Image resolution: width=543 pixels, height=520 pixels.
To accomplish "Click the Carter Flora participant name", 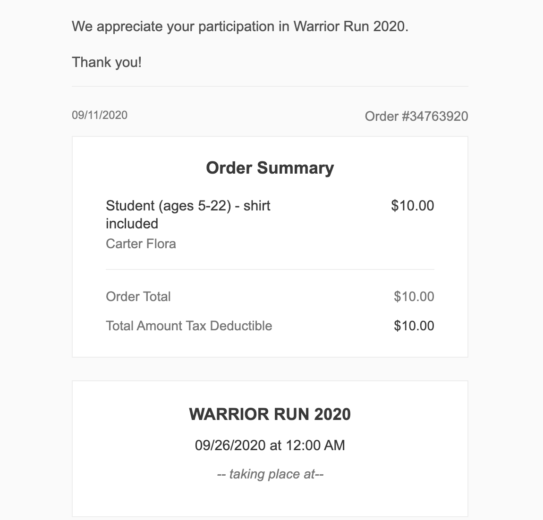I will tap(141, 243).
